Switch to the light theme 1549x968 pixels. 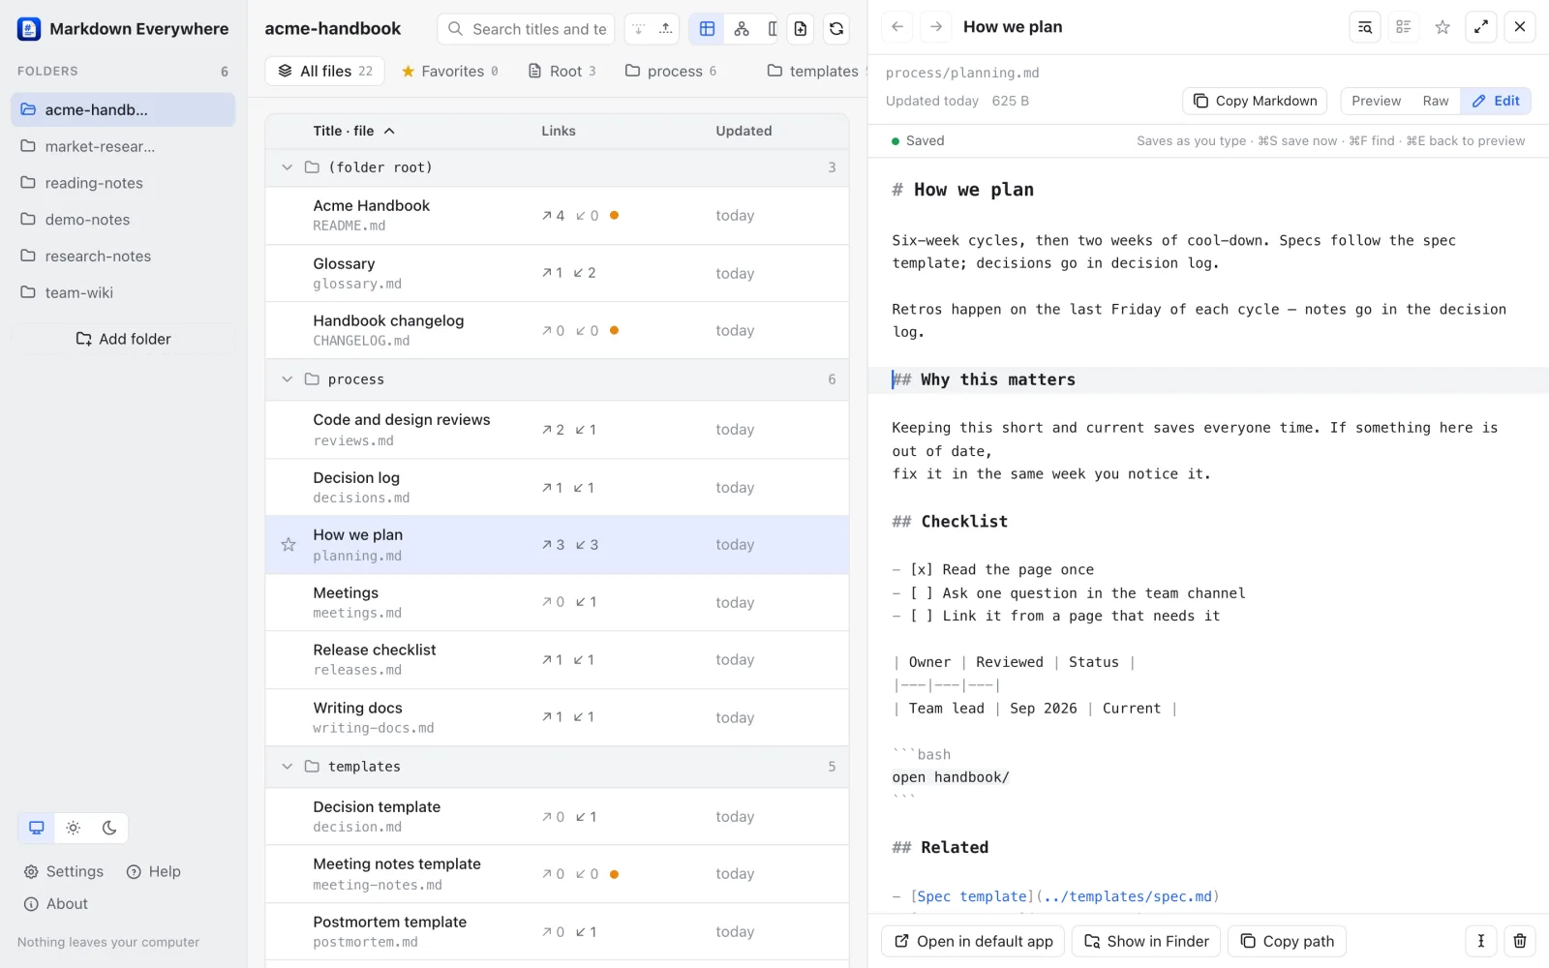coord(73,828)
